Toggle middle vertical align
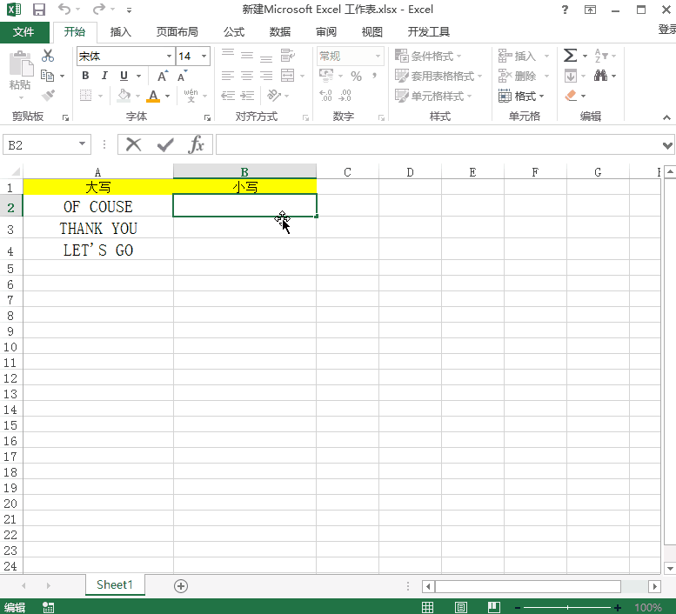676x614 pixels. click(x=247, y=55)
